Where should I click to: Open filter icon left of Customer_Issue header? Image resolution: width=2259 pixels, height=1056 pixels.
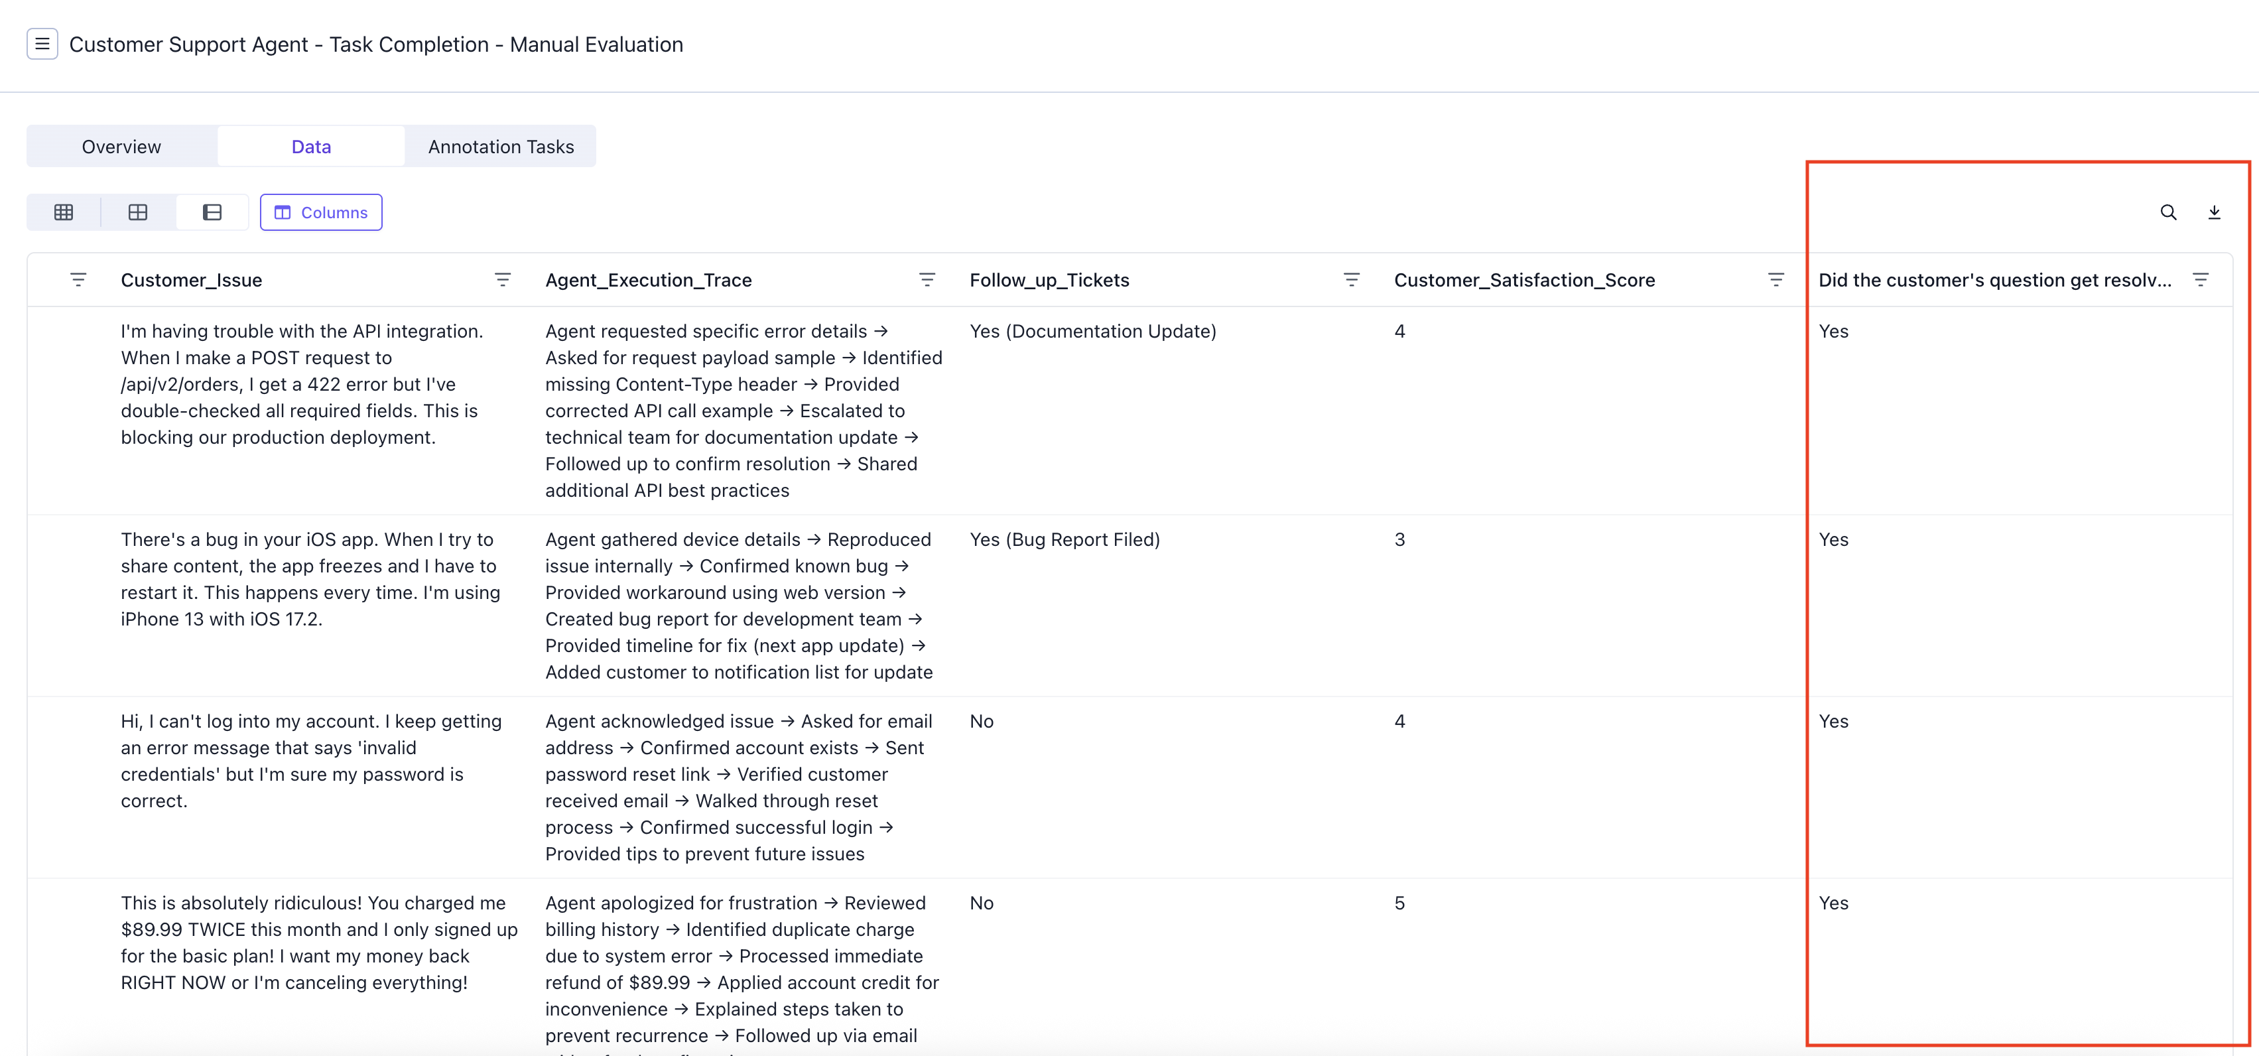pyautogui.click(x=78, y=280)
